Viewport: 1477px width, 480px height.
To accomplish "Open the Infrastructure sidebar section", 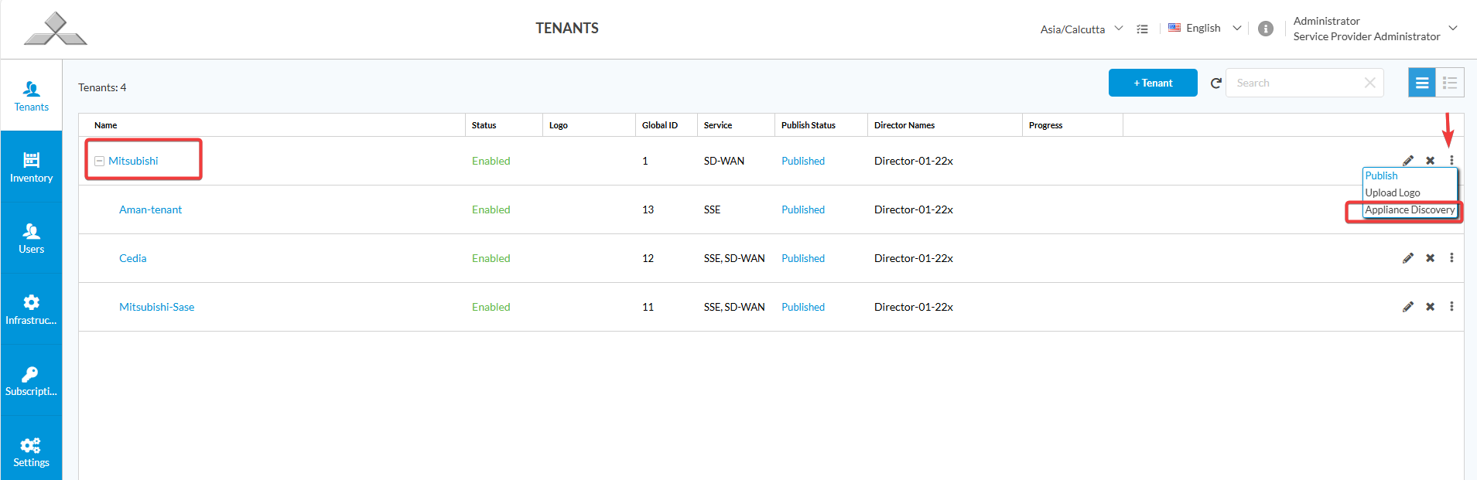I will tap(32, 309).
